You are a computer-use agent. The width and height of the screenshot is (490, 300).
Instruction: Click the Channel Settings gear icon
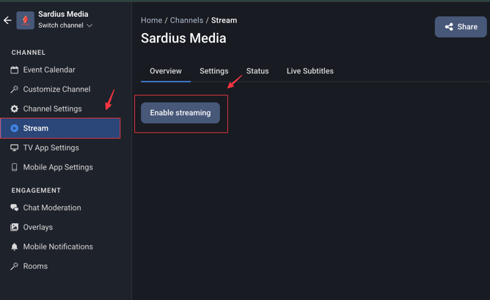pos(14,109)
